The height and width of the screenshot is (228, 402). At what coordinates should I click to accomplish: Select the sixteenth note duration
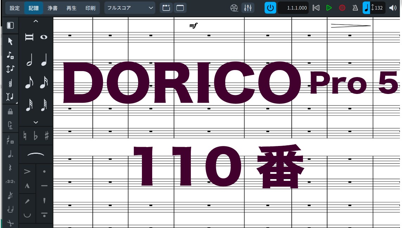pos(44,82)
